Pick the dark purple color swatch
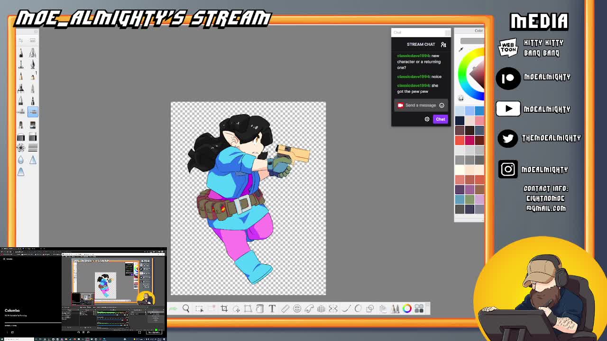The height and width of the screenshot is (341, 607). click(460, 189)
